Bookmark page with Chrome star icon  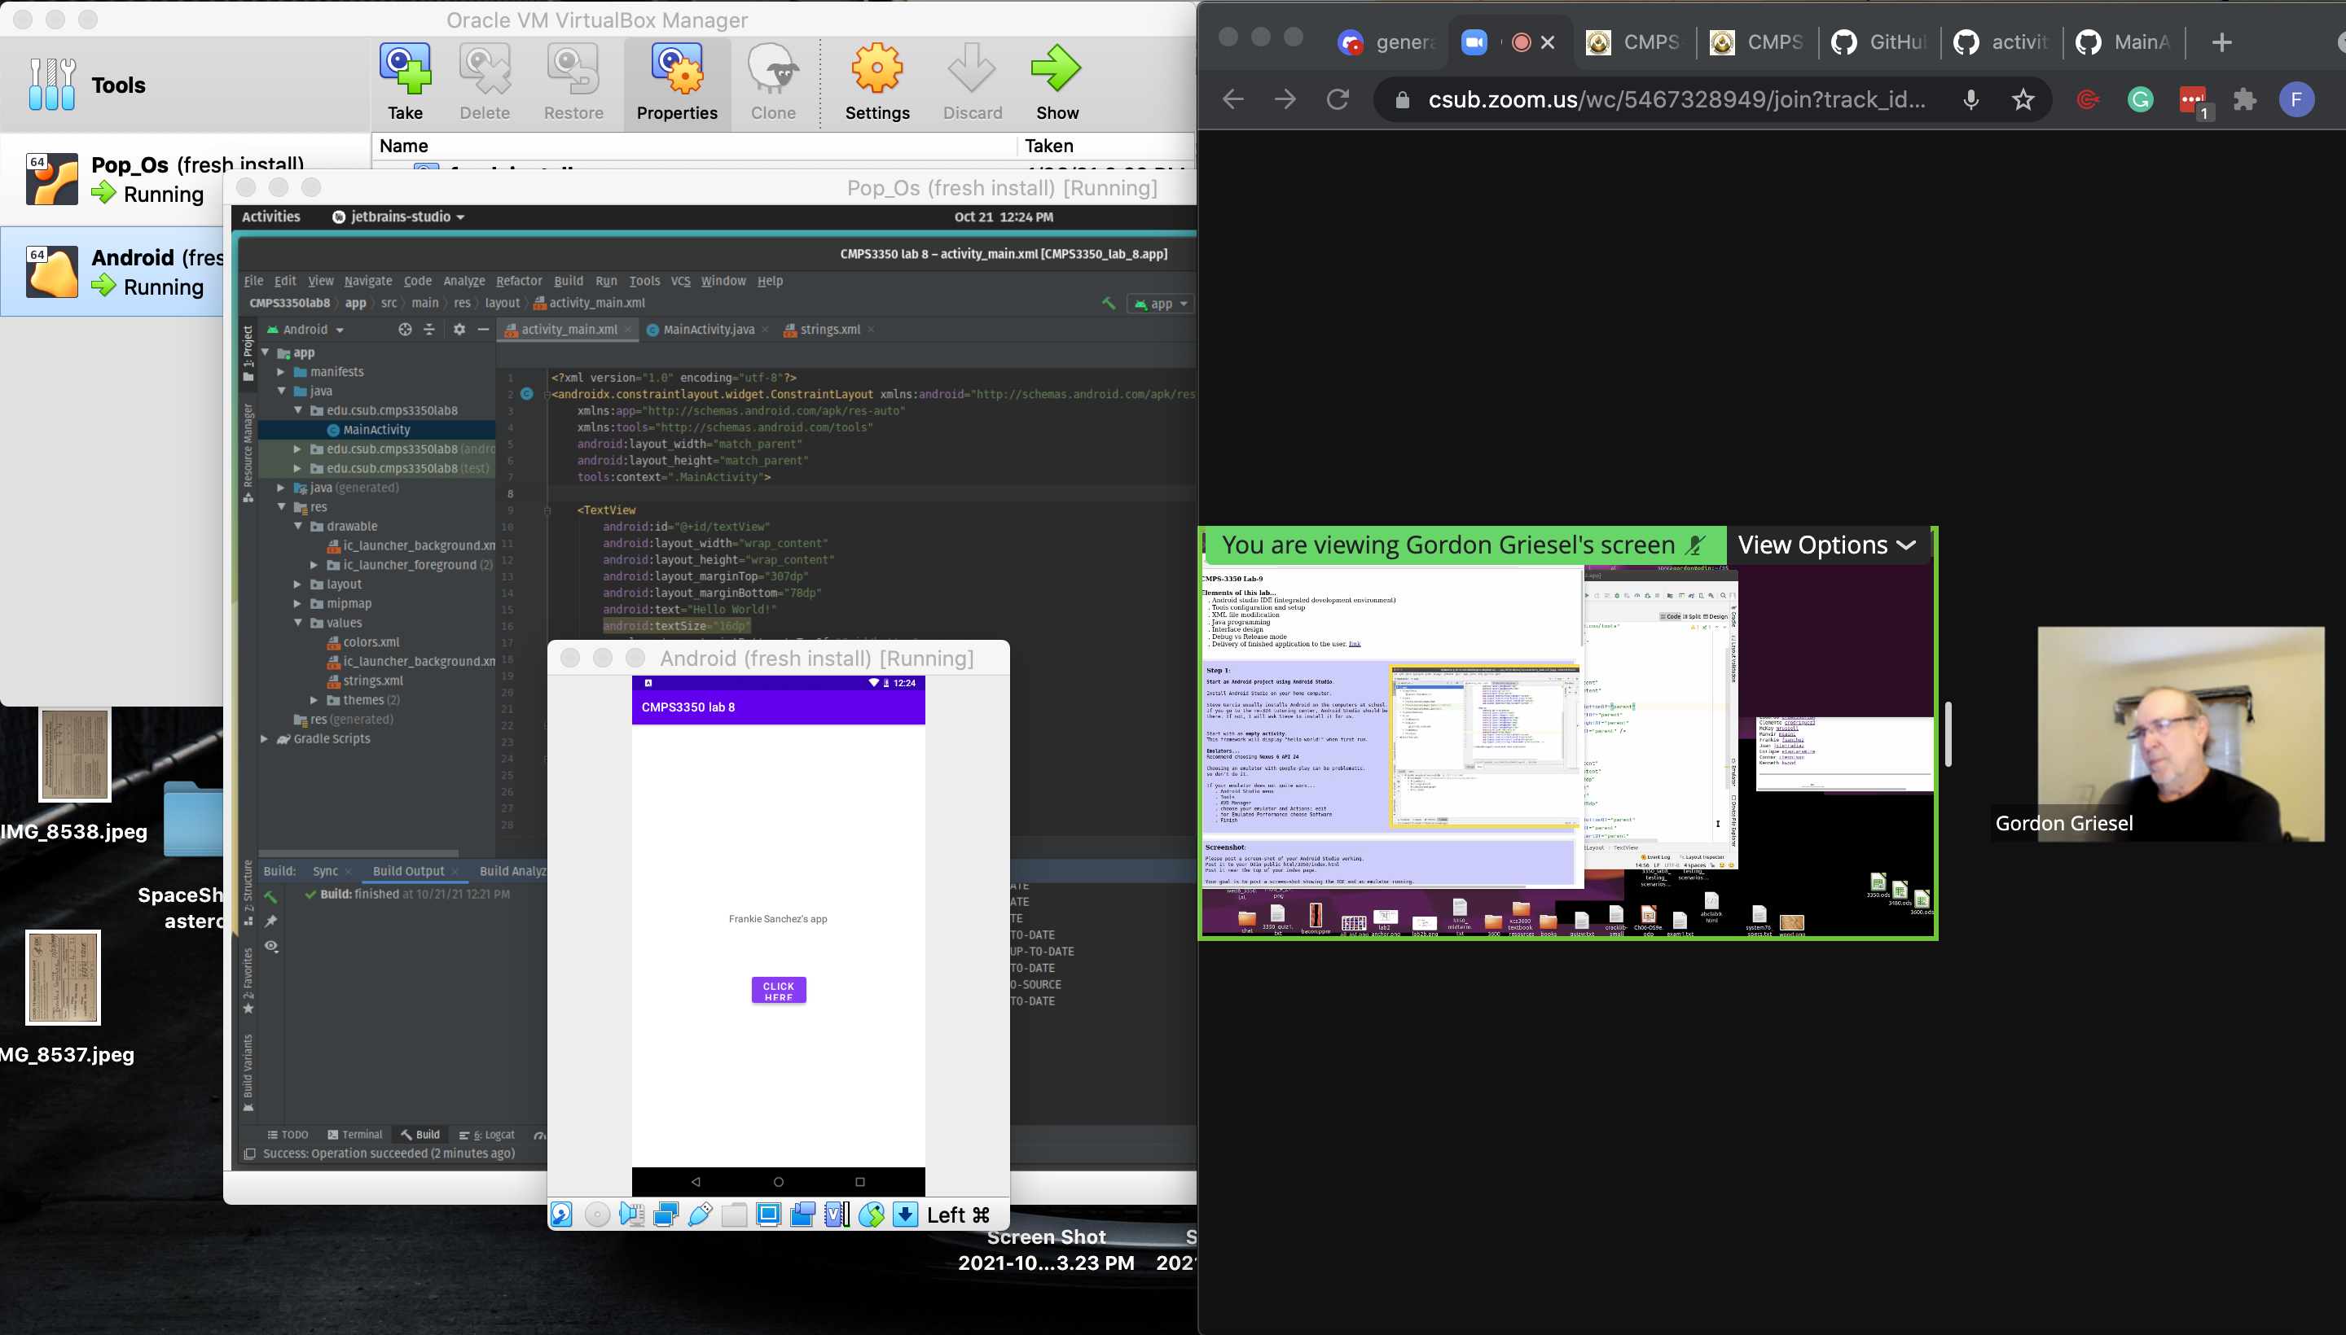click(x=2023, y=100)
